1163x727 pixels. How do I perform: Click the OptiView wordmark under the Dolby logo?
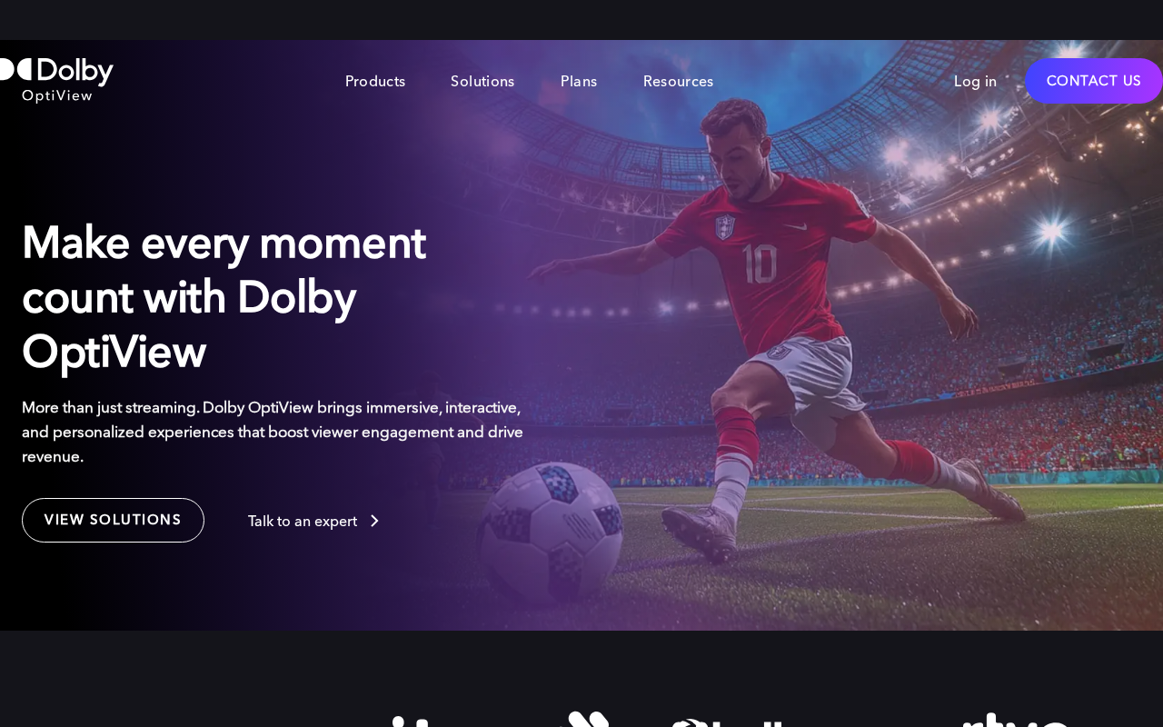coord(57,95)
